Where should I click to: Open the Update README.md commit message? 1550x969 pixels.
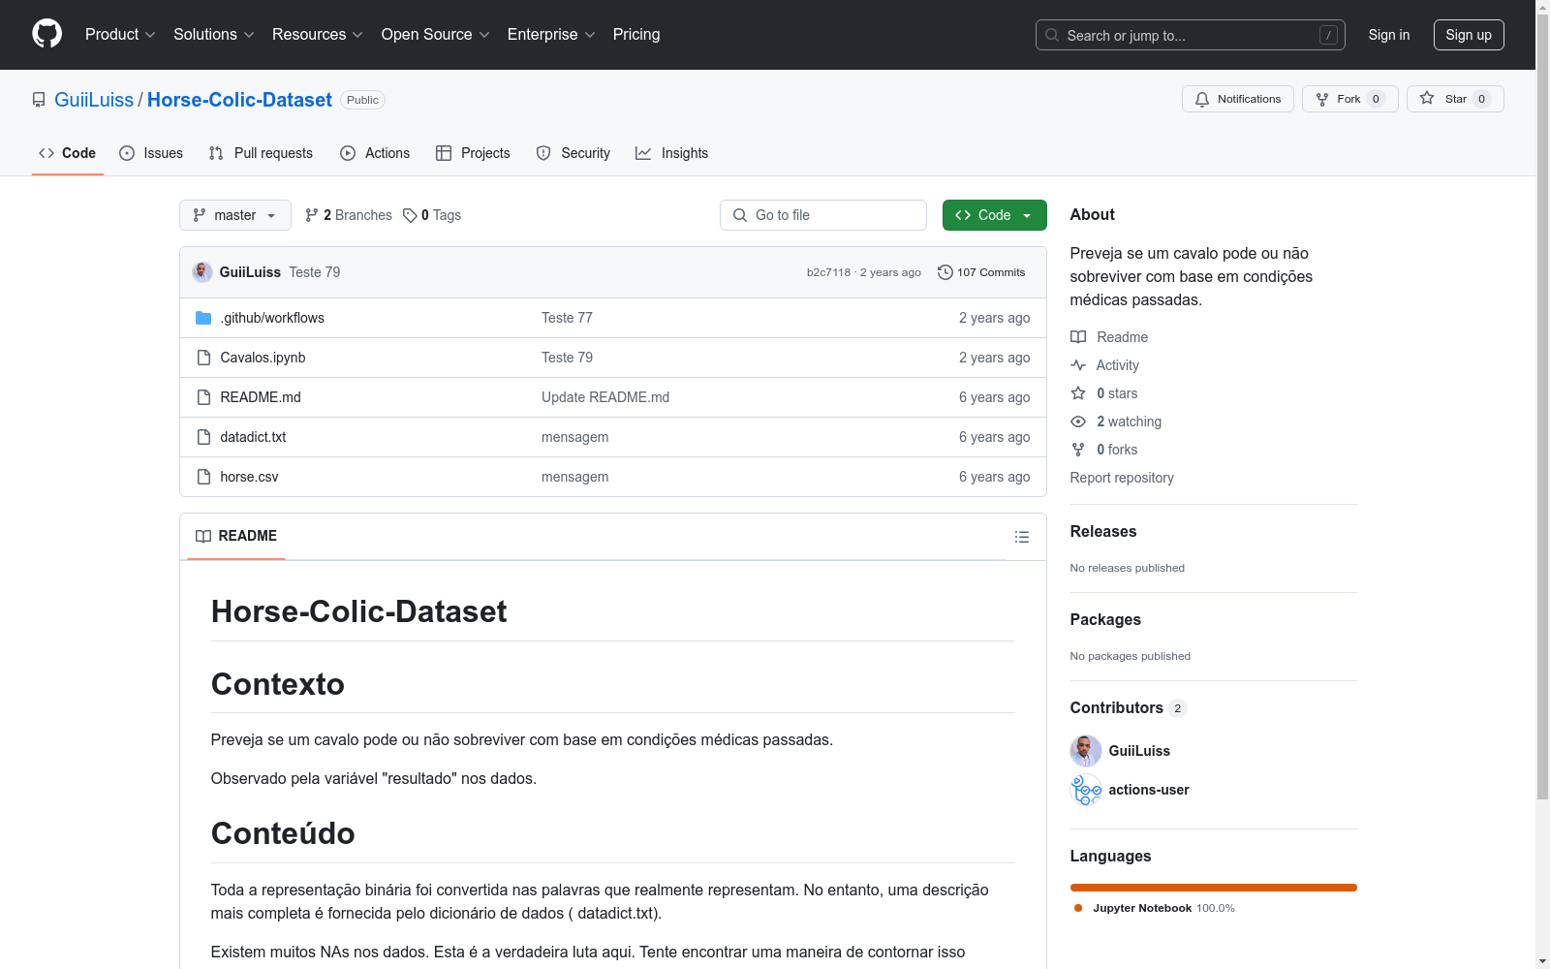click(x=605, y=397)
